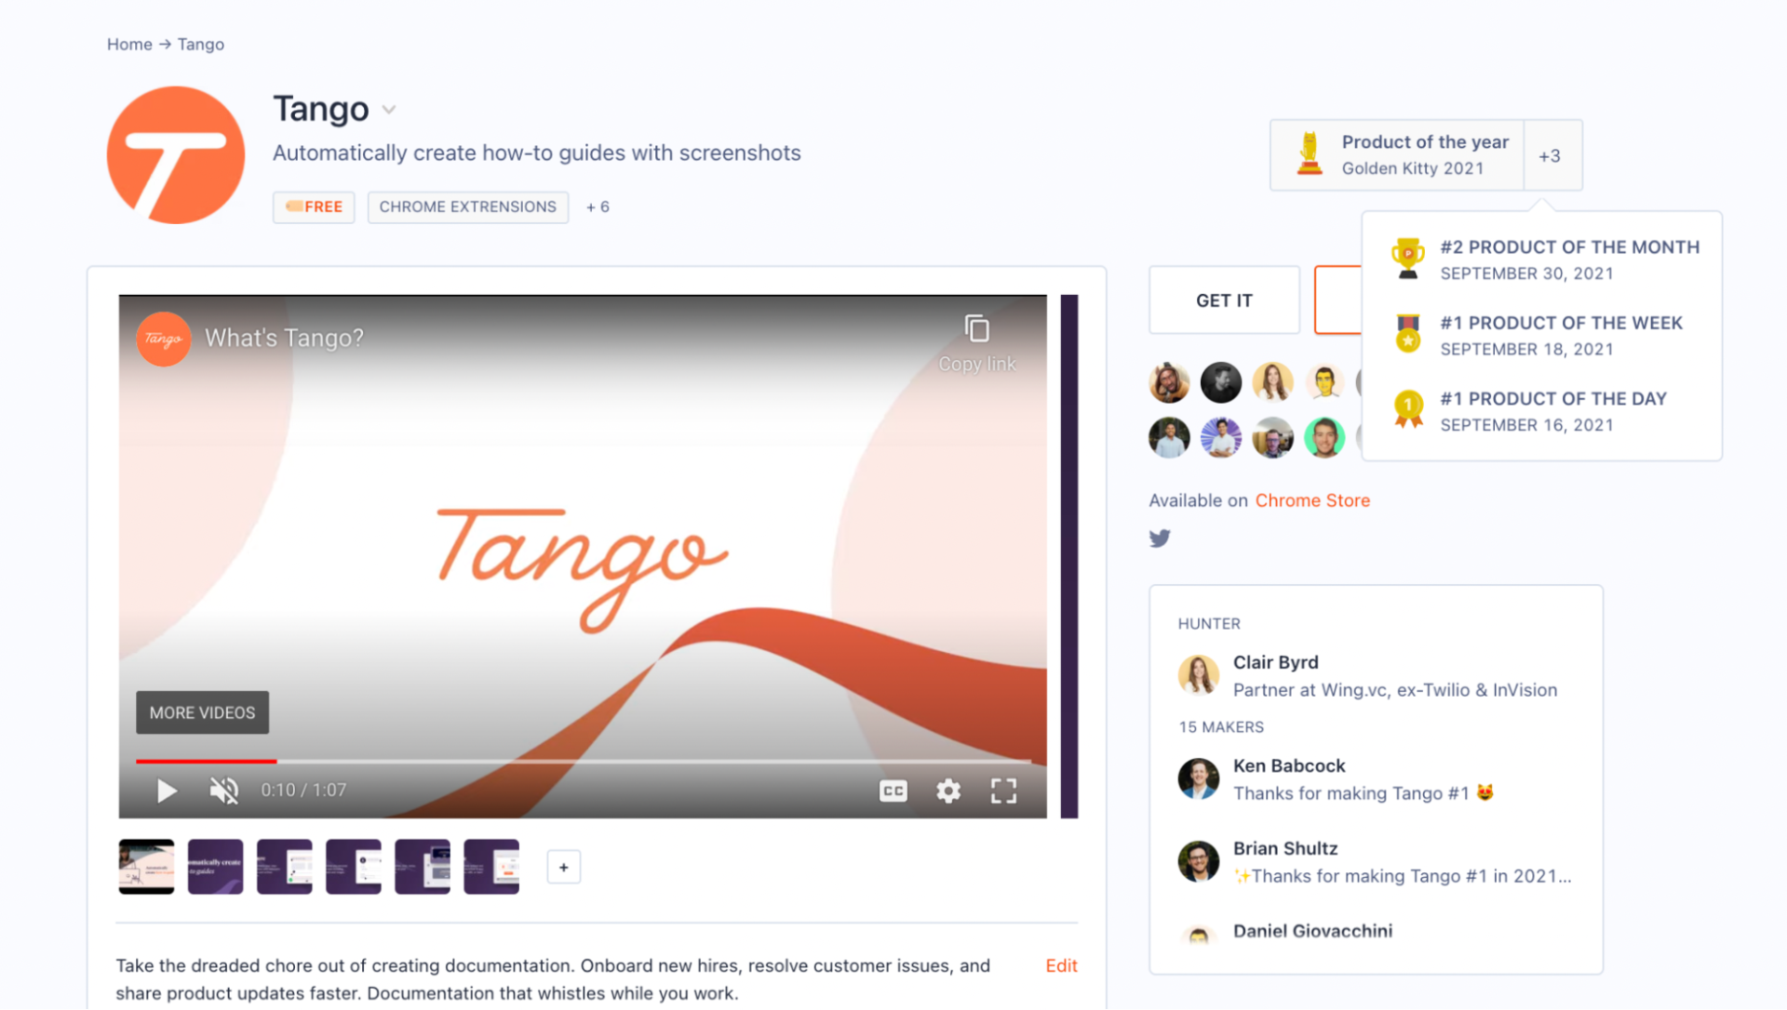This screenshot has width=1787, height=1010.
Task: Enable closed captions on the video
Action: point(893,790)
